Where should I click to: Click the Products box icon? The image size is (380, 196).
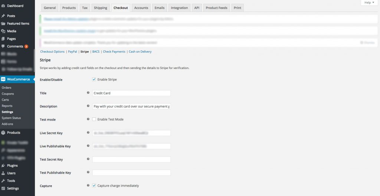coord(3,133)
